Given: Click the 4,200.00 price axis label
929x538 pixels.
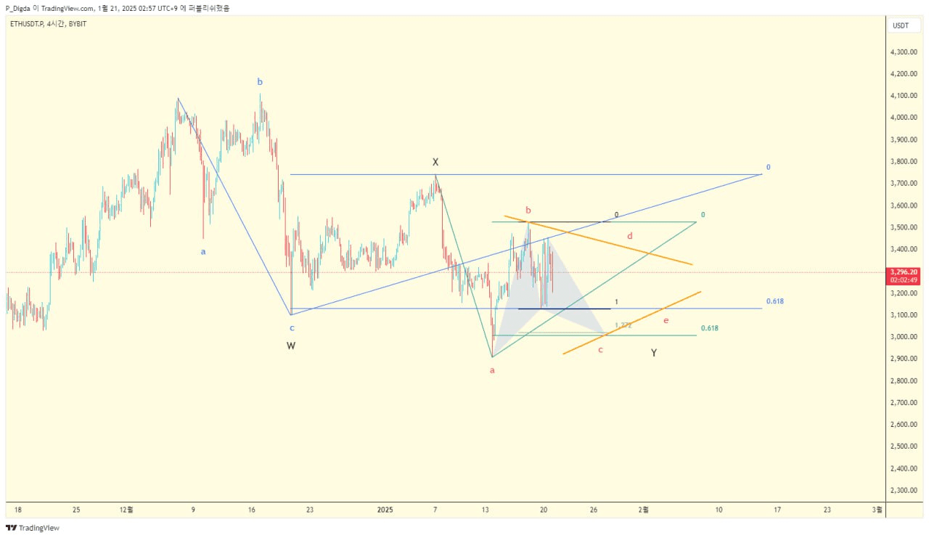Looking at the screenshot, I should (x=902, y=73).
